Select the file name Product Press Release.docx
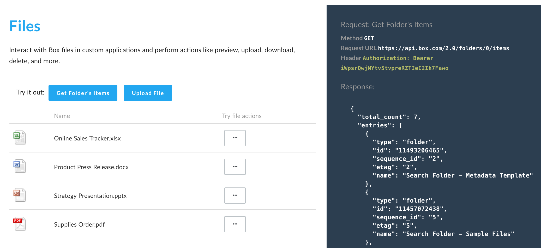Viewport: 541px width, 248px height. (x=91, y=167)
